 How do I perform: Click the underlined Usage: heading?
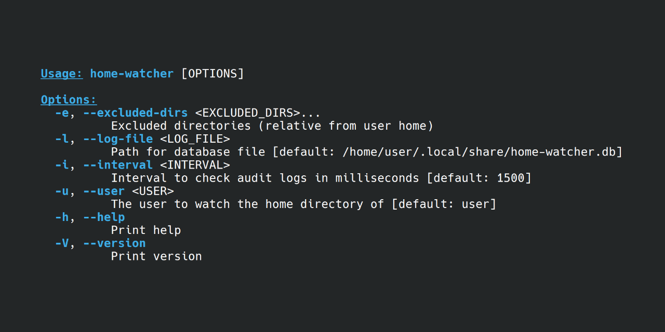pos(61,74)
